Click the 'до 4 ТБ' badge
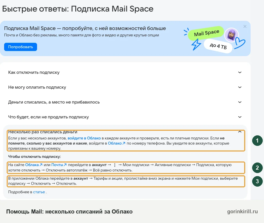 pos(218,46)
